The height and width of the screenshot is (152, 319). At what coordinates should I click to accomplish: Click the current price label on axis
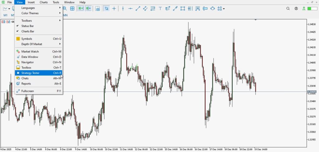[x=312, y=92]
